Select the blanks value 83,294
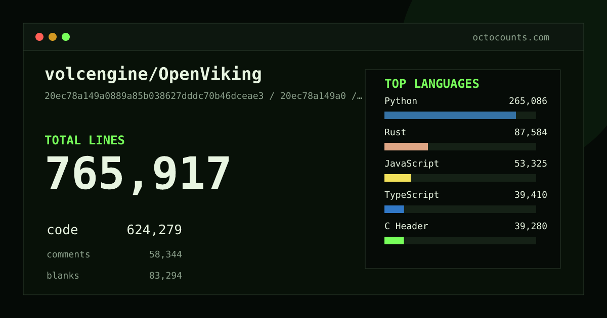607x318 pixels. 165,276
